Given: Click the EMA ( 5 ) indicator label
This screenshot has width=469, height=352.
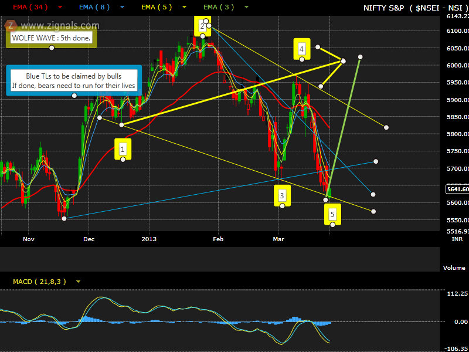Looking at the screenshot, I should pos(157,7).
